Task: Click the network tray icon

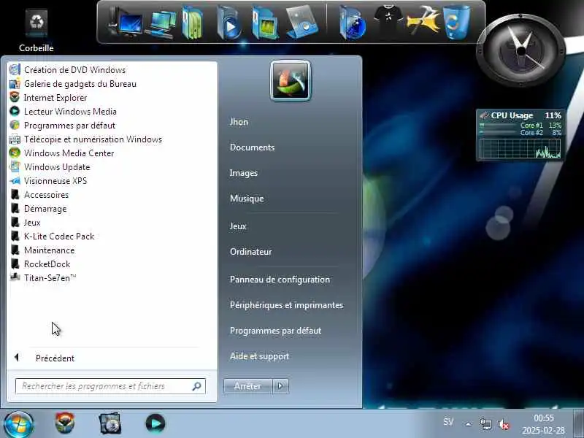Action: [485, 424]
